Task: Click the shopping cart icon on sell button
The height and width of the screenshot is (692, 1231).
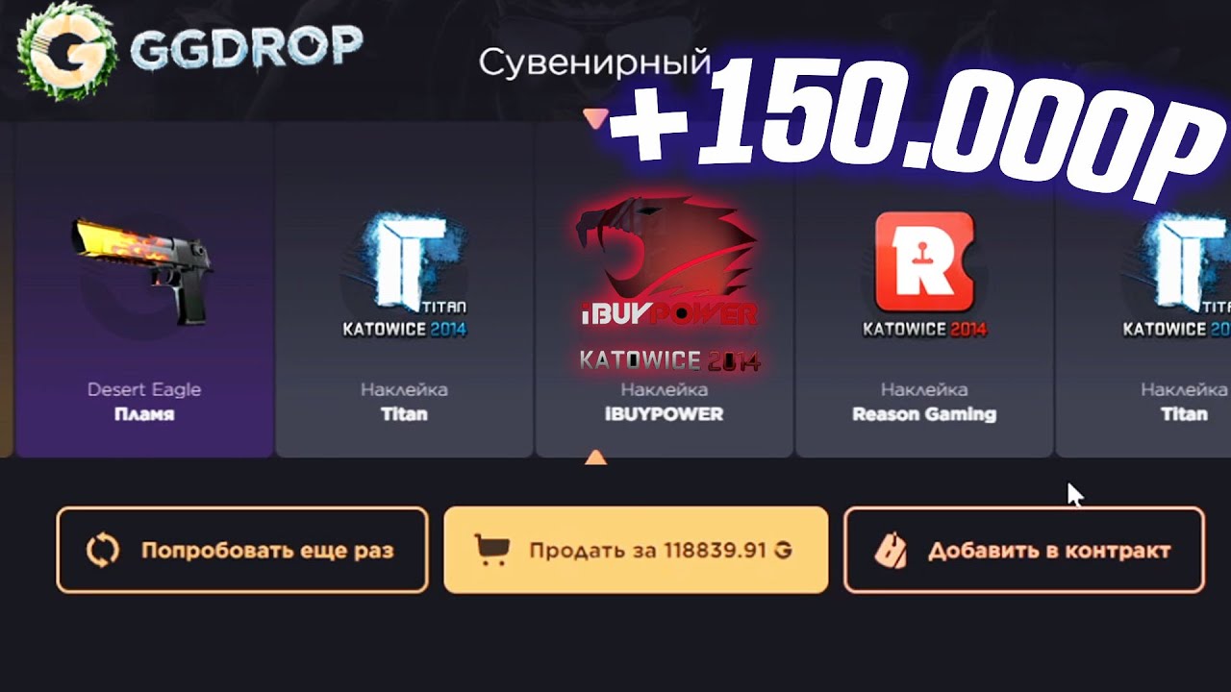Action: coord(491,550)
